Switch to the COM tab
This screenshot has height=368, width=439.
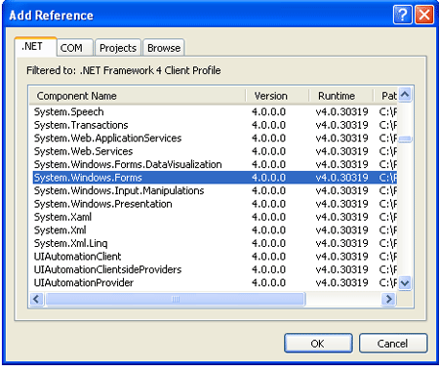coord(71,48)
